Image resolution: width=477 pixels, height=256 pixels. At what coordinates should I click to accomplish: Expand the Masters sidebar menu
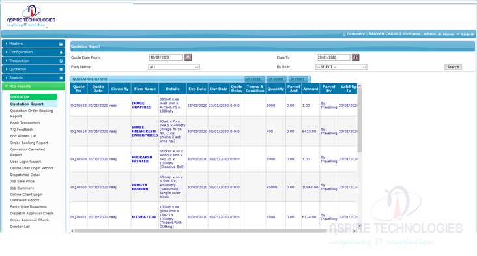pyautogui.click(x=33, y=44)
